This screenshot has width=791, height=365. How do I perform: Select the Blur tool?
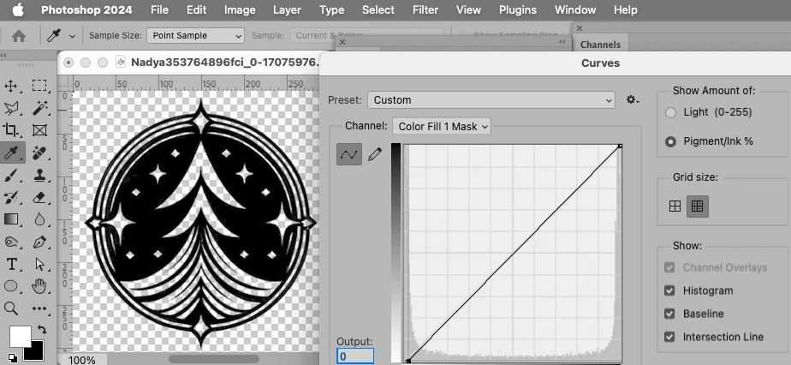pos(39,219)
